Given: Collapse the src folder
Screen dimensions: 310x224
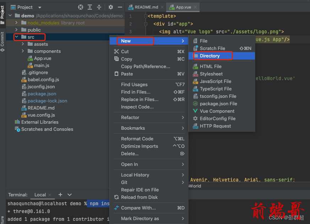Looking at the screenshot, I should (17, 37).
